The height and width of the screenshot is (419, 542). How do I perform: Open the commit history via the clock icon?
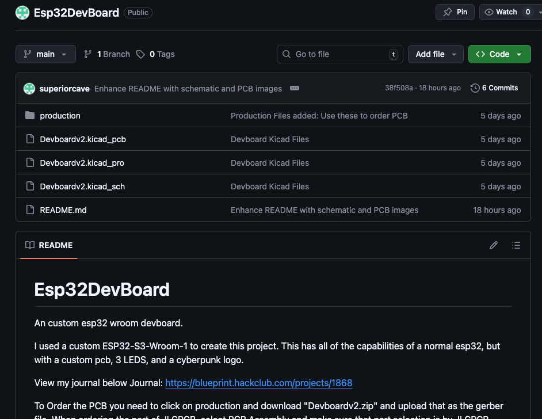point(475,88)
